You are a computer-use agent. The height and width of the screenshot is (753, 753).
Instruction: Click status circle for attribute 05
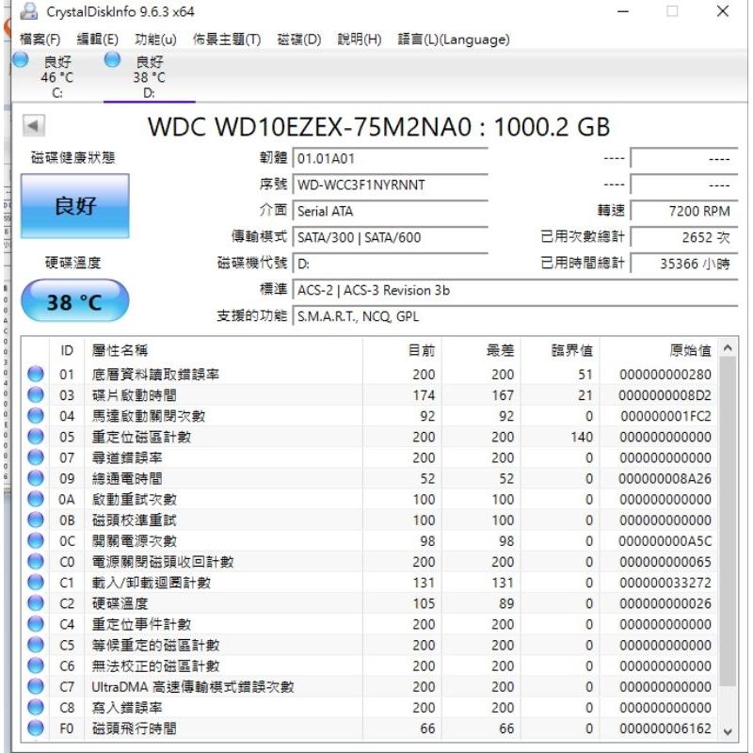(x=36, y=437)
